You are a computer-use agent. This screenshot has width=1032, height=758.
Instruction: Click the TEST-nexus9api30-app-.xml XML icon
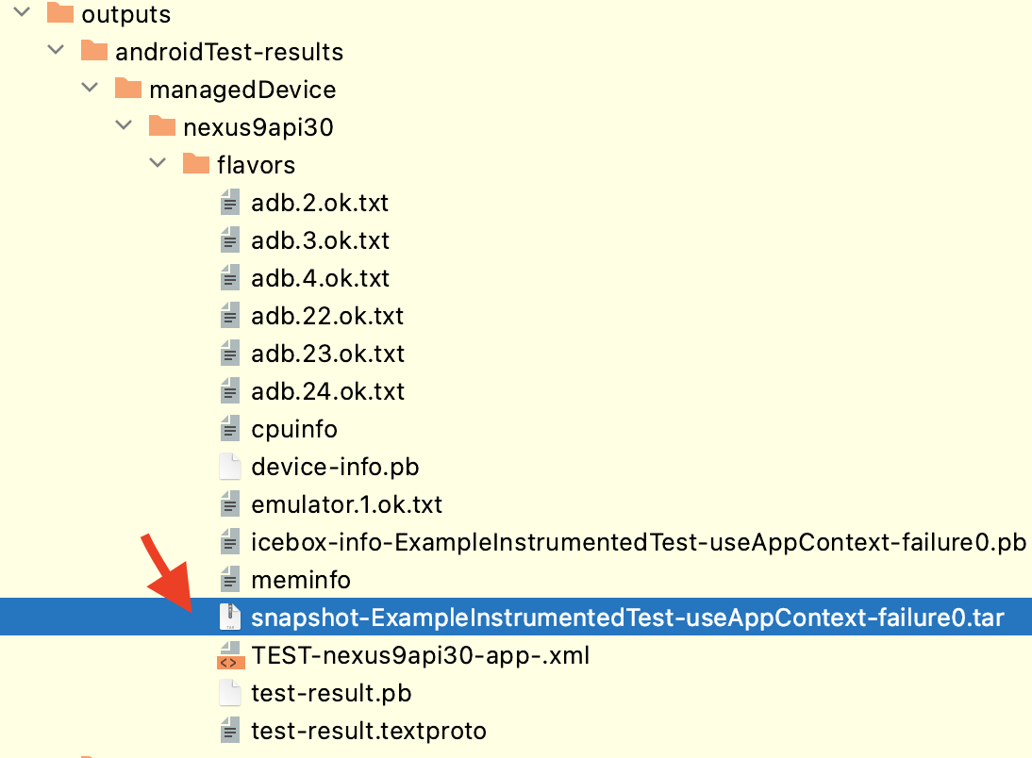click(229, 654)
